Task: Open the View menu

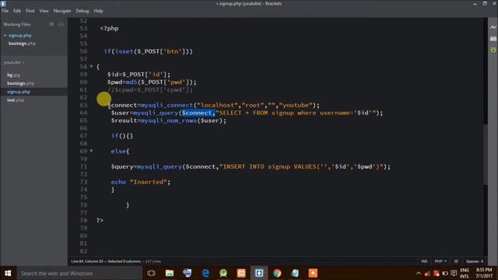Action: click(x=44, y=11)
